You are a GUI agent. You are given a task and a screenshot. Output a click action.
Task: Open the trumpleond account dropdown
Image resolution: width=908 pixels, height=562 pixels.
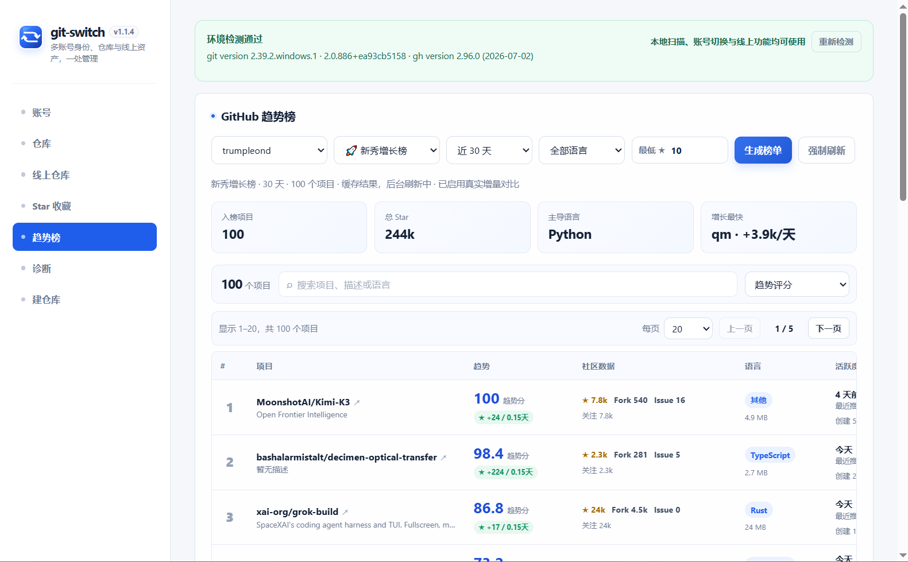point(269,150)
